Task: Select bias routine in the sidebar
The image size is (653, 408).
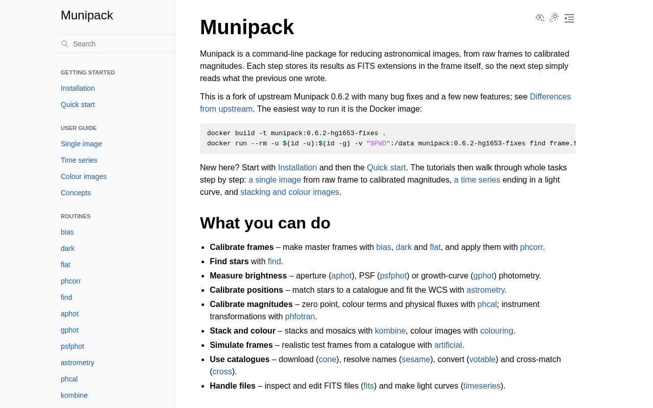Action: 67,232
